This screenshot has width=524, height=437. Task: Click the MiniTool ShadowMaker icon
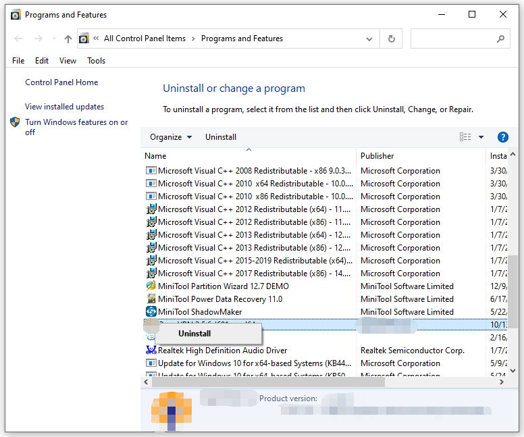point(151,311)
